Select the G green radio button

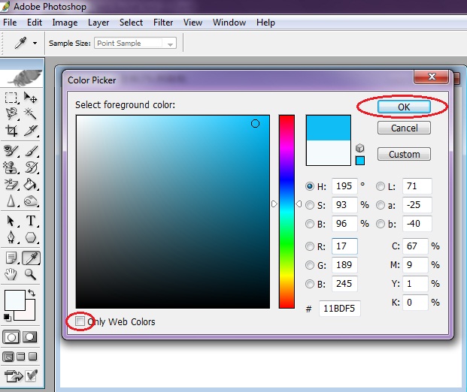[x=310, y=265]
